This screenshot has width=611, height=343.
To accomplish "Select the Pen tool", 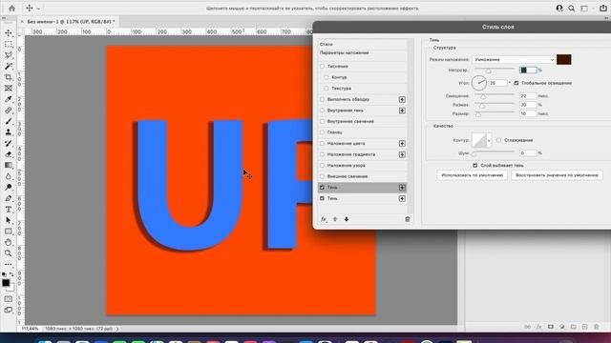I will pos(9,198).
